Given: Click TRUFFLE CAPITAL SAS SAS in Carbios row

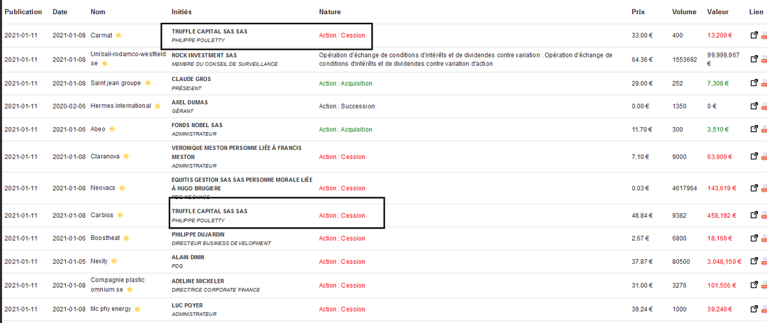Looking at the screenshot, I should click(210, 211).
